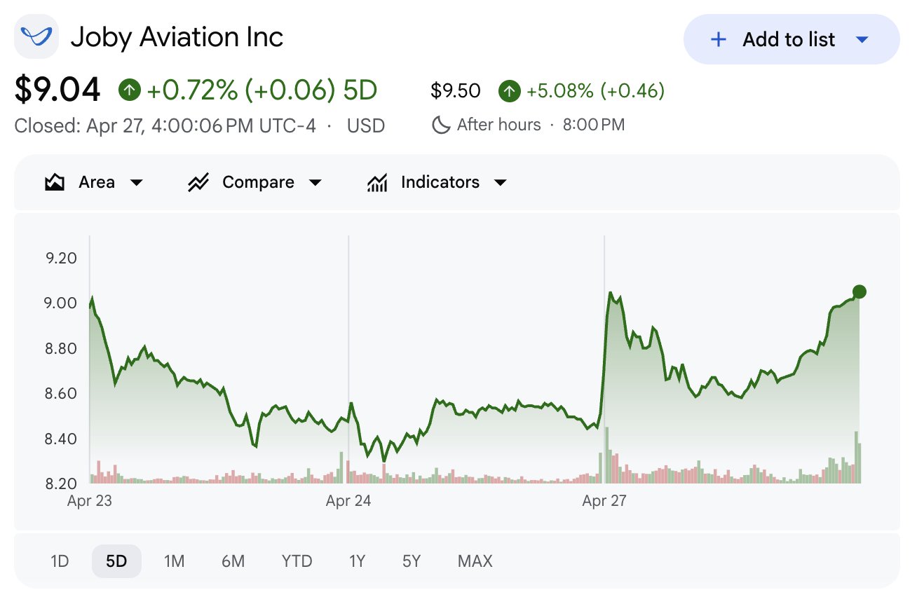Select the 6M time range
Screen dimensions: 924x590
tap(233, 561)
